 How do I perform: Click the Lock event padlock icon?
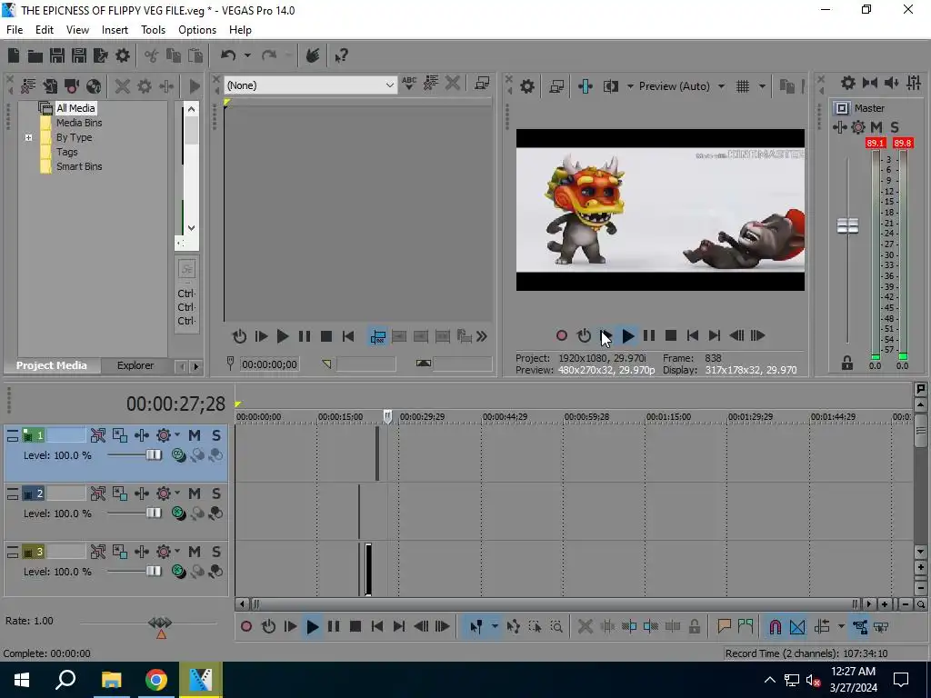pyautogui.click(x=694, y=627)
